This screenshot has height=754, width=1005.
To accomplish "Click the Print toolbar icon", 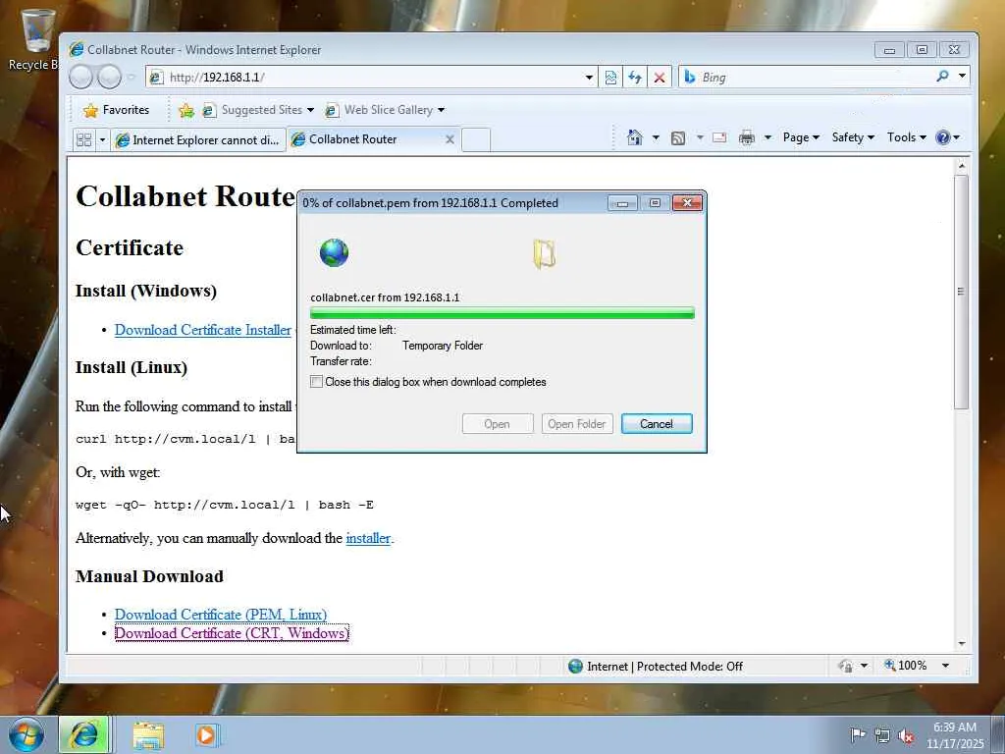I will 747,137.
